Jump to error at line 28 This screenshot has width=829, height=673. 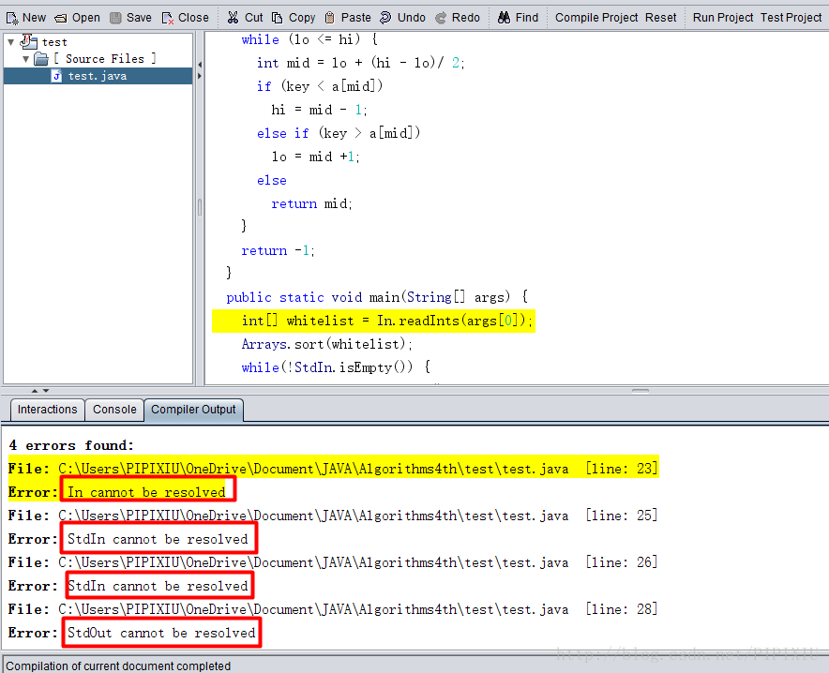click(333, 609)
